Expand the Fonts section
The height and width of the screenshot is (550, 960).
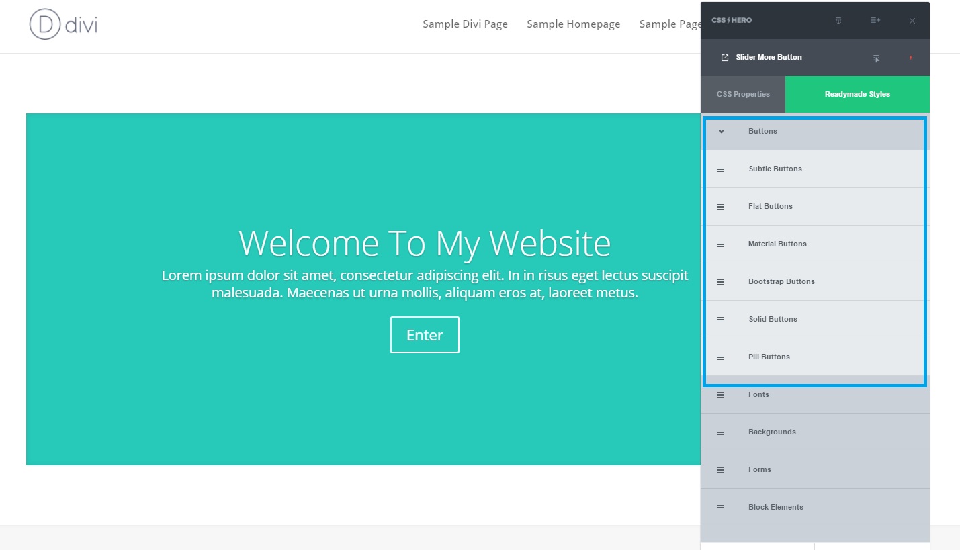coord(815,394)
